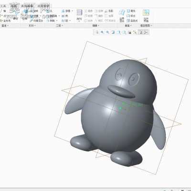This screenshot has height=191, width=191.
Task: Launch the Freestyle (自由式) tool
Action: (x=132, y=21)
